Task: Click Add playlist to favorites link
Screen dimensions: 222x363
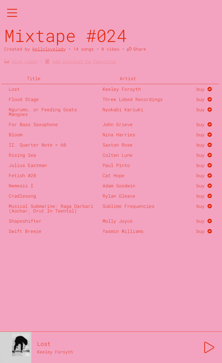Action: coord(84,62)
